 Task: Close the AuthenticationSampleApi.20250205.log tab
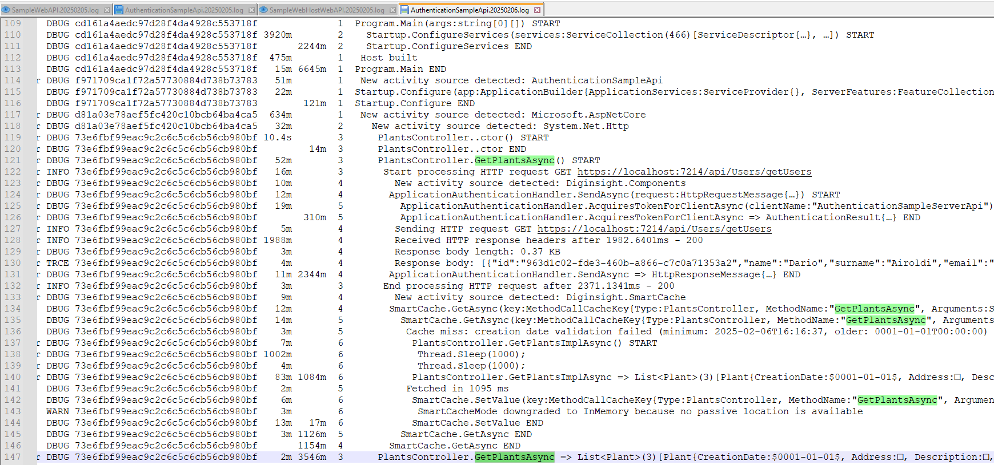pos(251,10)
